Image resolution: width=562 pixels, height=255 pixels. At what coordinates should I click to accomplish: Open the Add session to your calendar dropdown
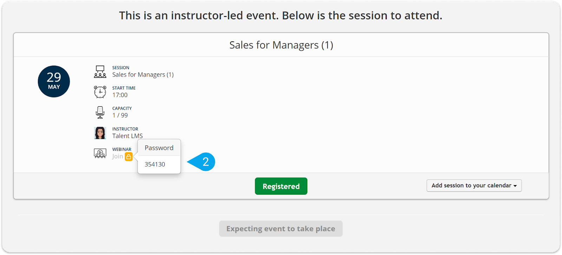tap(473, 186)
